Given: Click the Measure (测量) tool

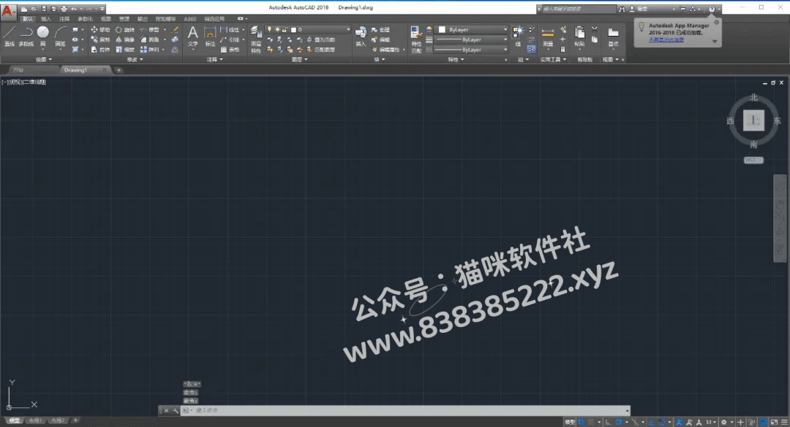Looking at the screenshot, I should click(x=548, y=36).
